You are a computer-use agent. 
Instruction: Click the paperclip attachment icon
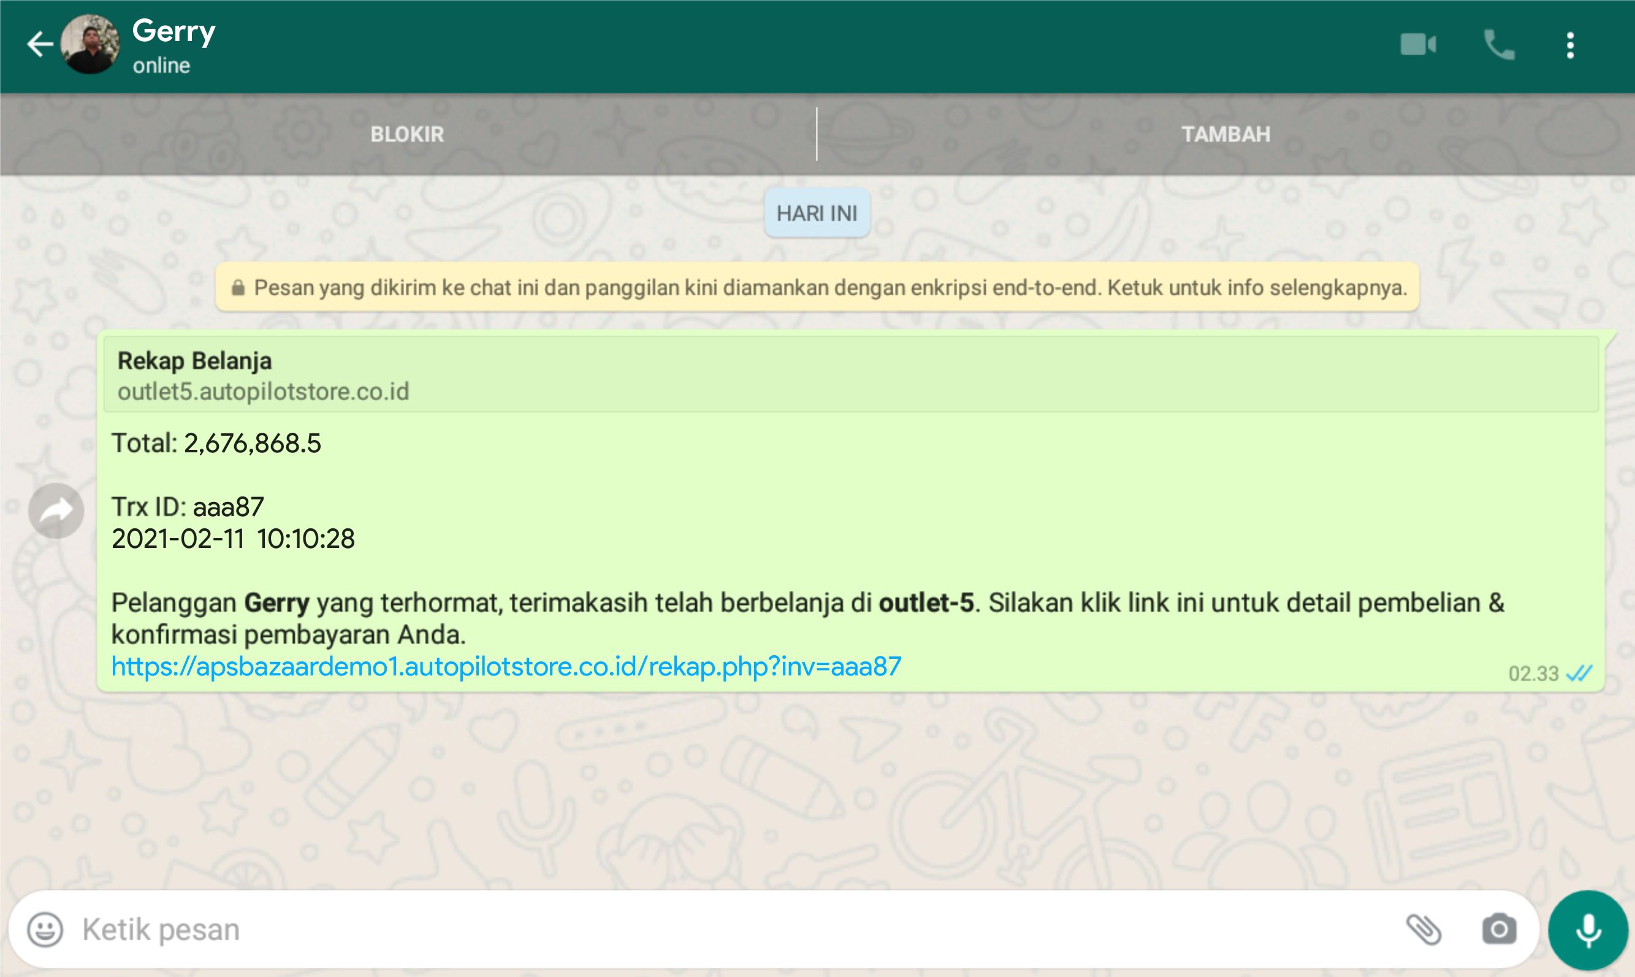(x=1423, y=930)
